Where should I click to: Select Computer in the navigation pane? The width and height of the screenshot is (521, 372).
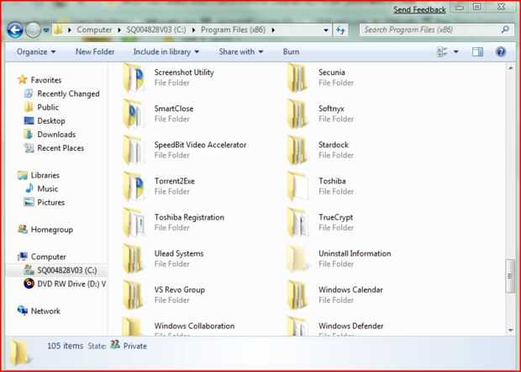tap(49, 258)
